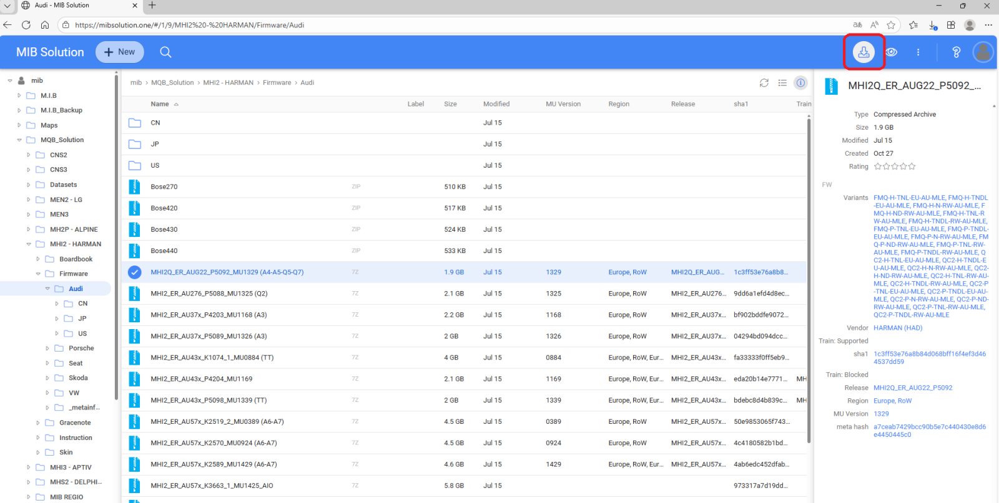Select the Bose420 zip file icon
Screen dimensions: 999x503
(x=134, y=208)
